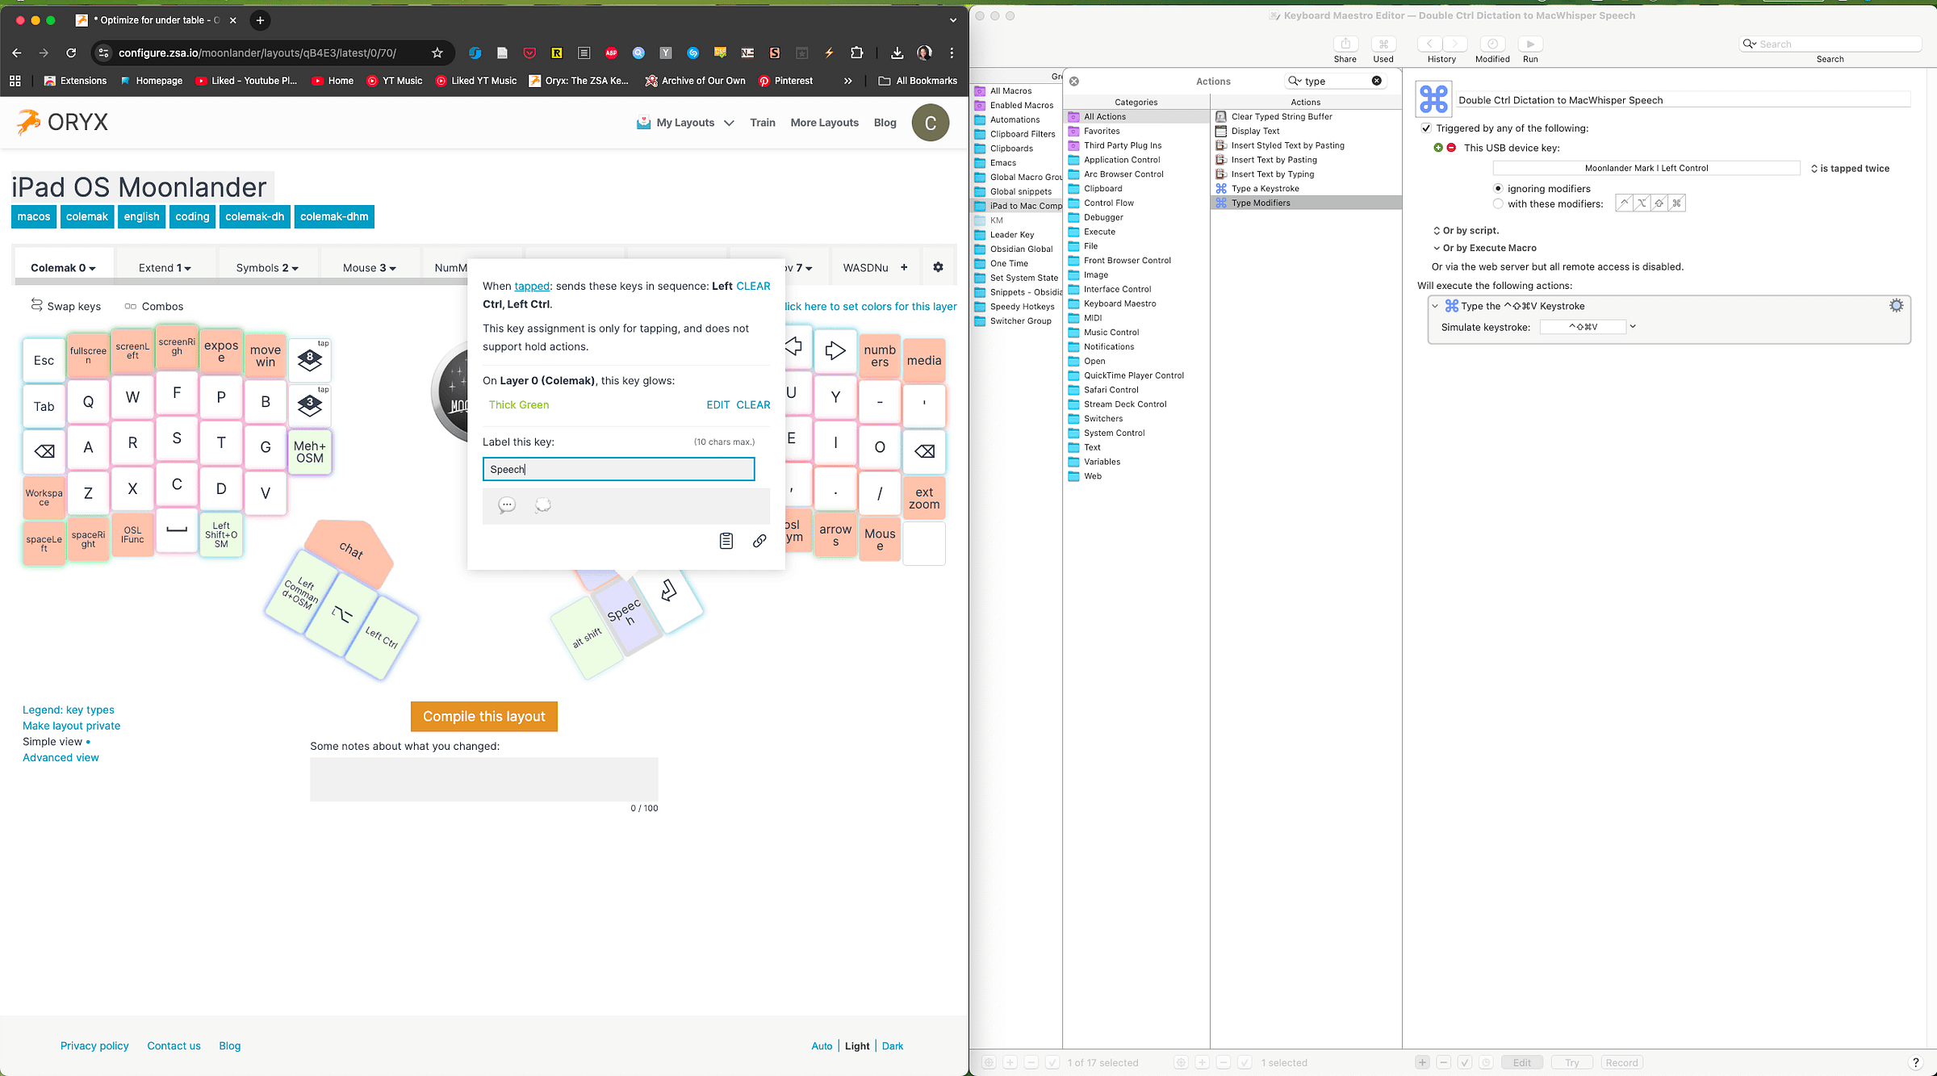Click Compile this layout button
Screen dimensions: 1937x1076
pos(483,716)
